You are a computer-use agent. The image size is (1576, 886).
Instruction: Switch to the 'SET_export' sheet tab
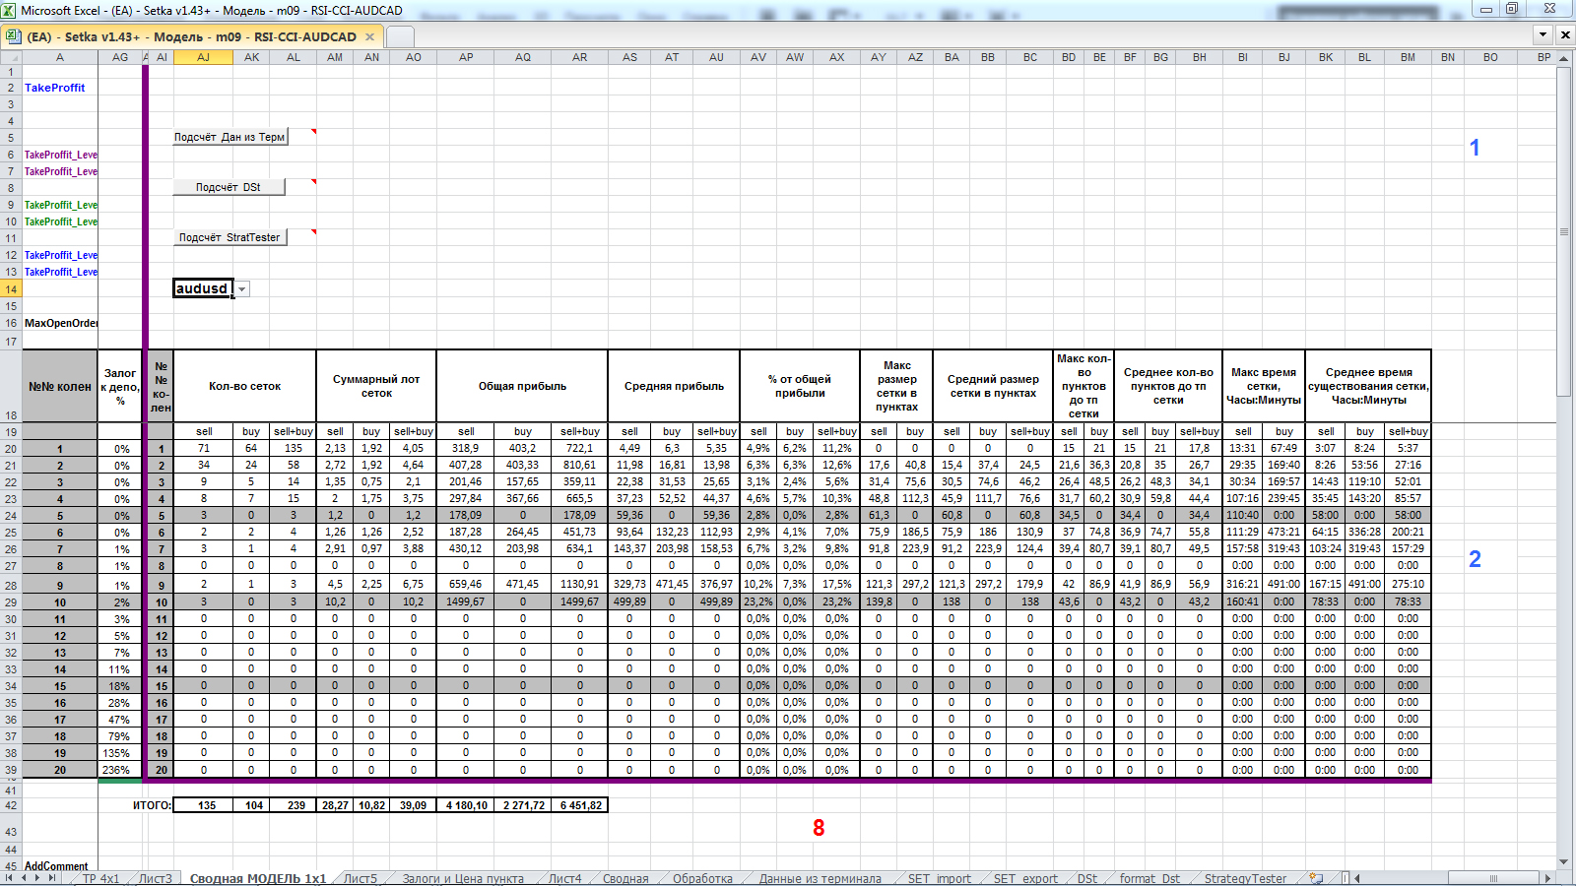(1025, 878)
